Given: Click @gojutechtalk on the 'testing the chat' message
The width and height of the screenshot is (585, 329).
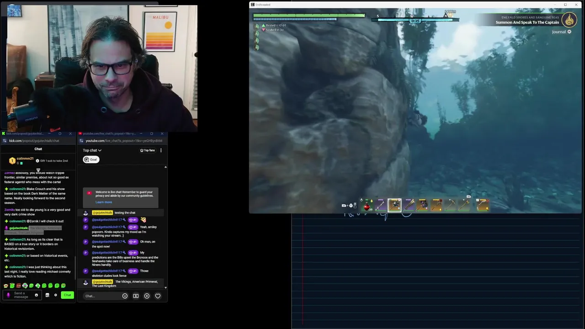Looking at the screenshot, I should coord(102,212).
